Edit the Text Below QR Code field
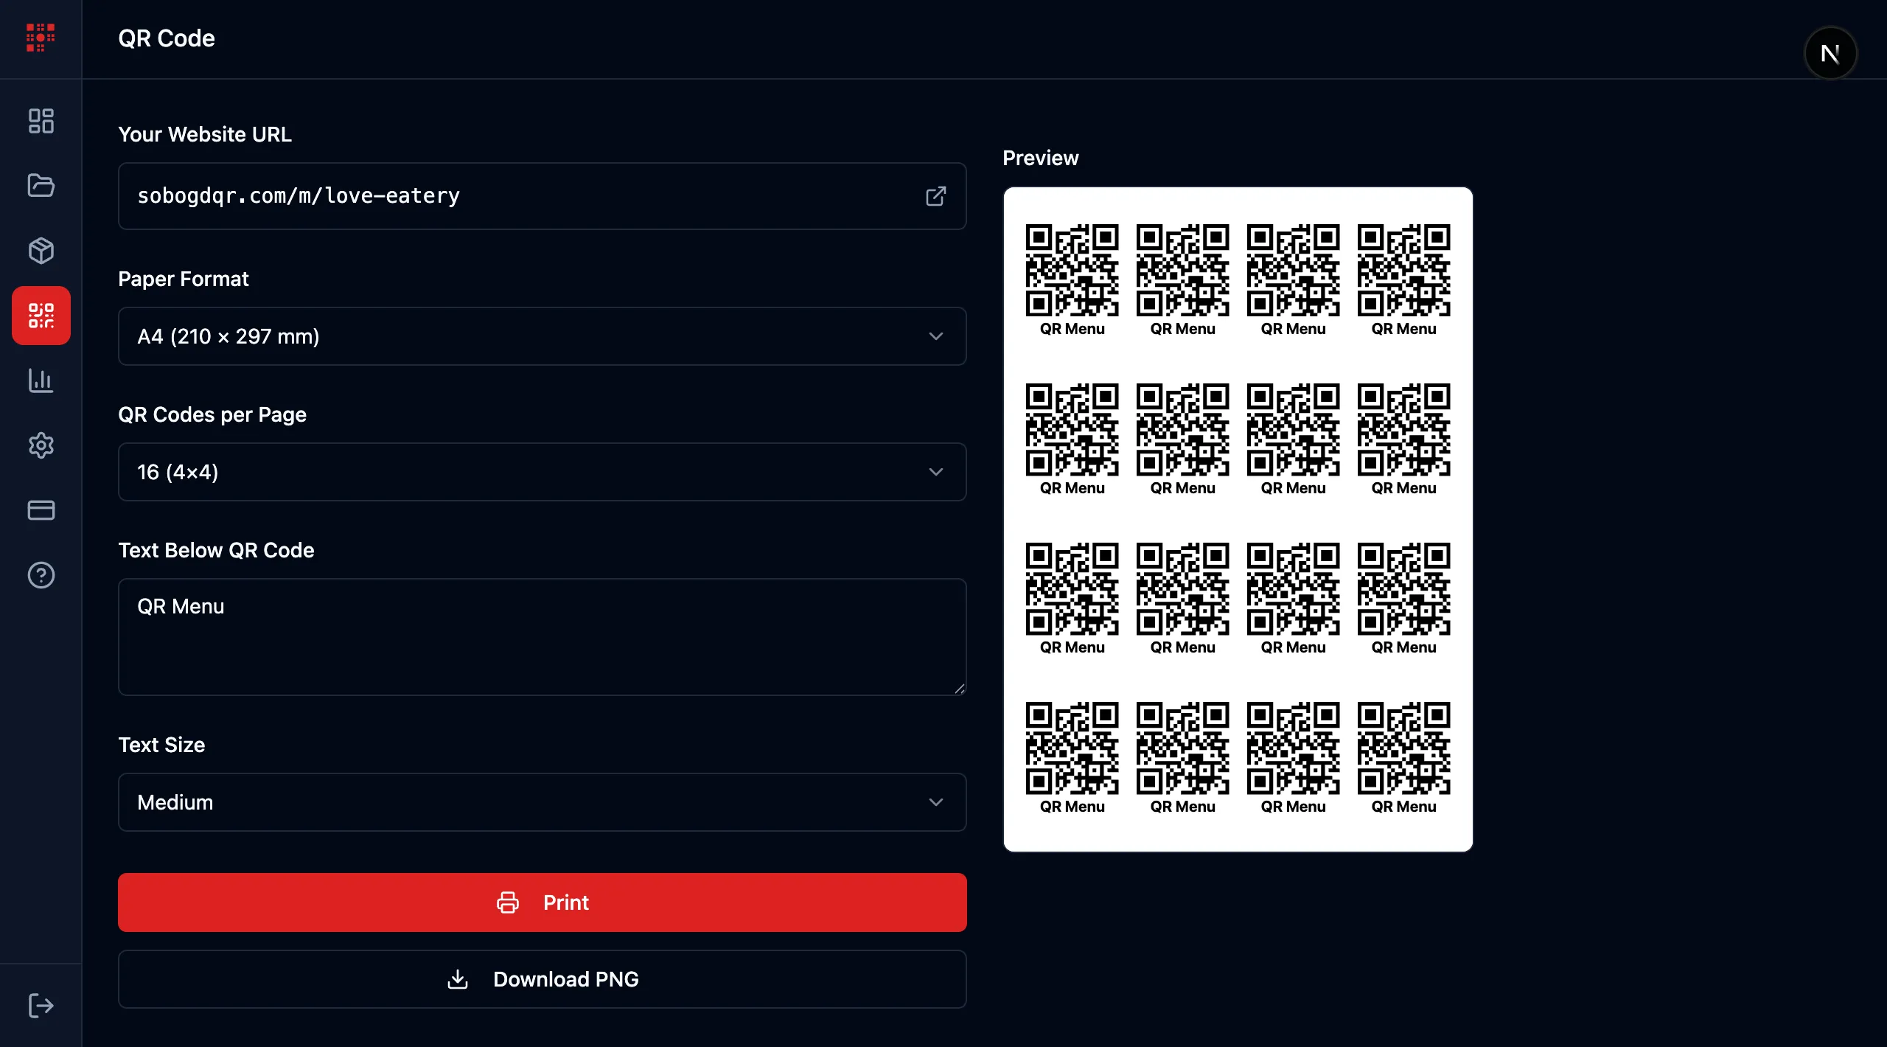This screenshot has height=1047, width=1887. click(542, 636)
